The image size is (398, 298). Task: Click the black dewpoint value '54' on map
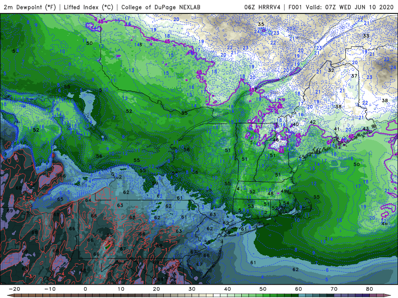(x=286, y=203)
